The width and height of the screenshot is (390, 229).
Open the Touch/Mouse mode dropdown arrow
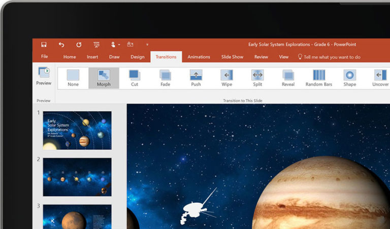pos(119,45)
